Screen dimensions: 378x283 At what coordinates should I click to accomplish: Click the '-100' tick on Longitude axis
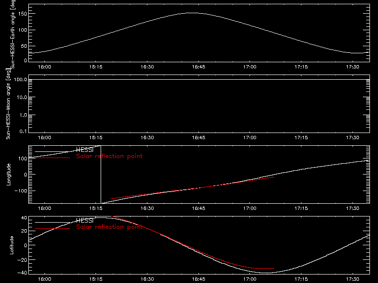(21, 191)
